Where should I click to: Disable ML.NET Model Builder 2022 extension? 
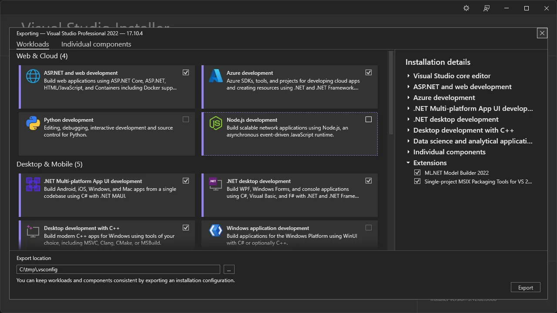click(x=417, y=172)
